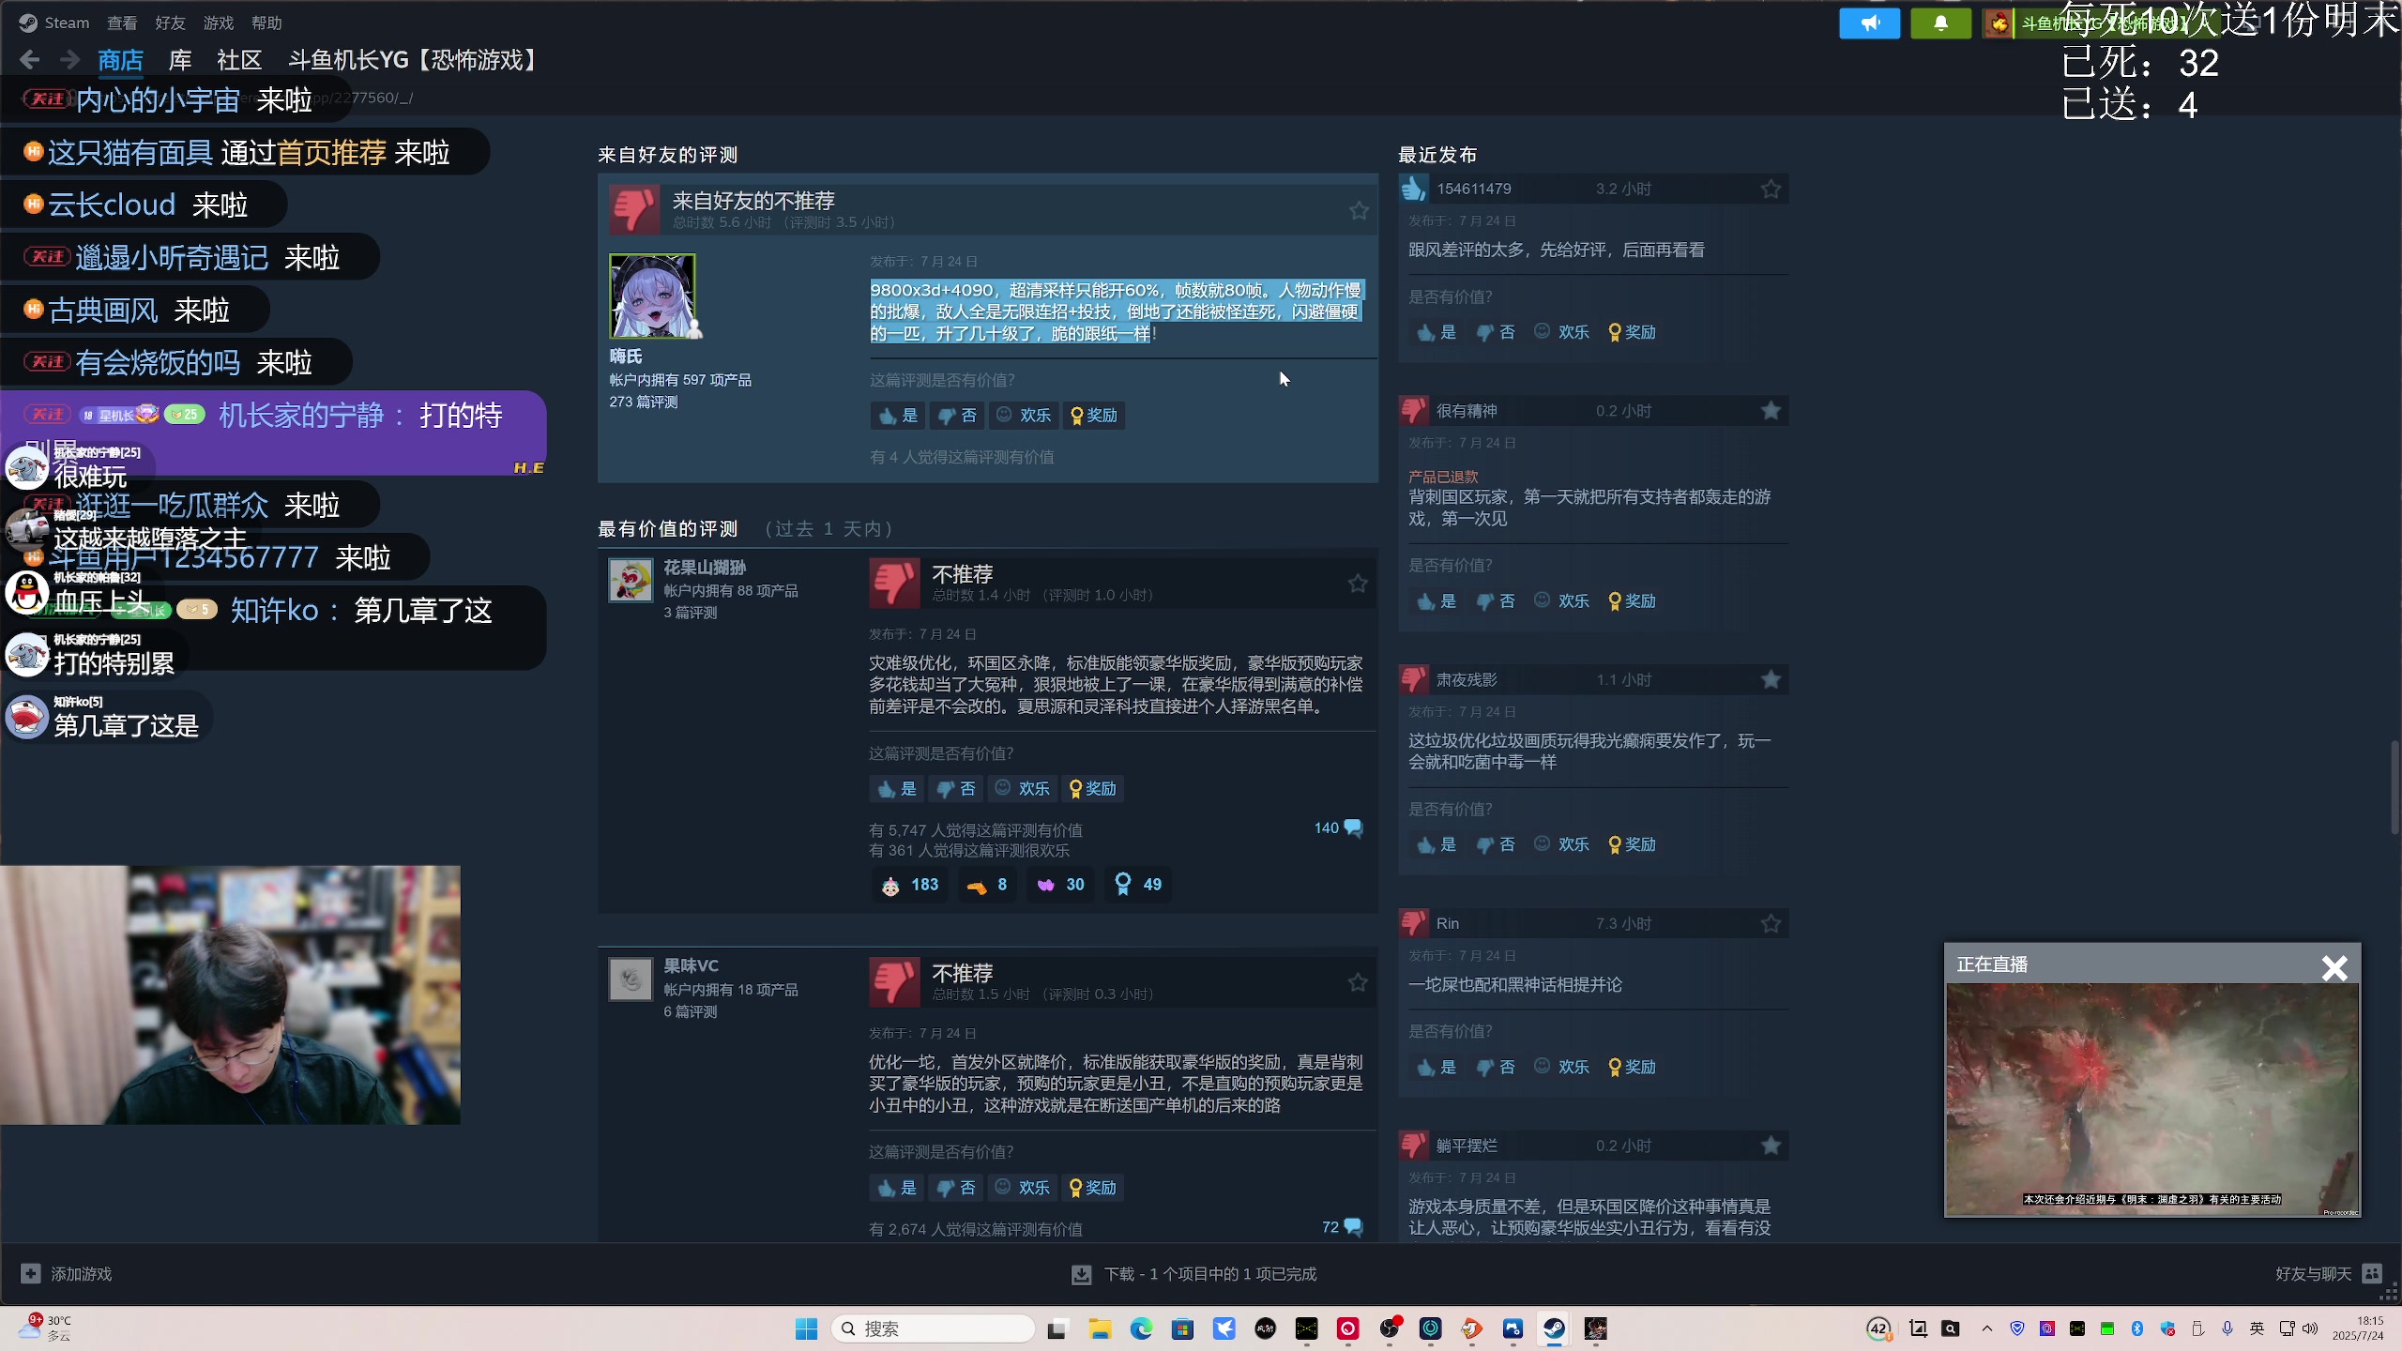
Task: Open Microsoft Edge from taskbar
Action: tap(1141, 1328)
